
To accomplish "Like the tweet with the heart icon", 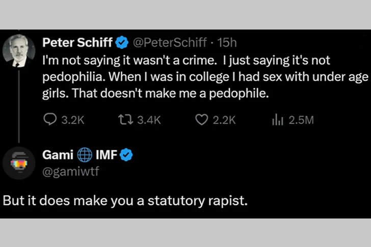I will 202,120.
